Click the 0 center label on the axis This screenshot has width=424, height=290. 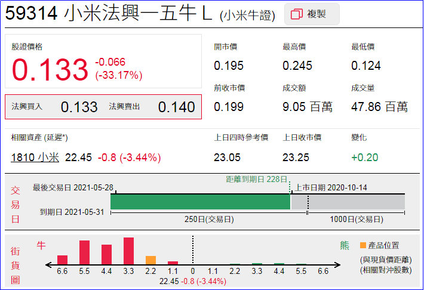click(192, 271)
